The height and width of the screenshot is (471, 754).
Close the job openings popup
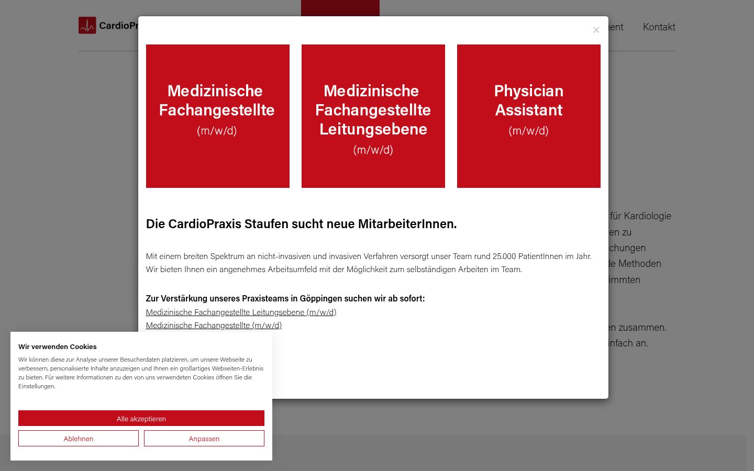tap(596, 30)
